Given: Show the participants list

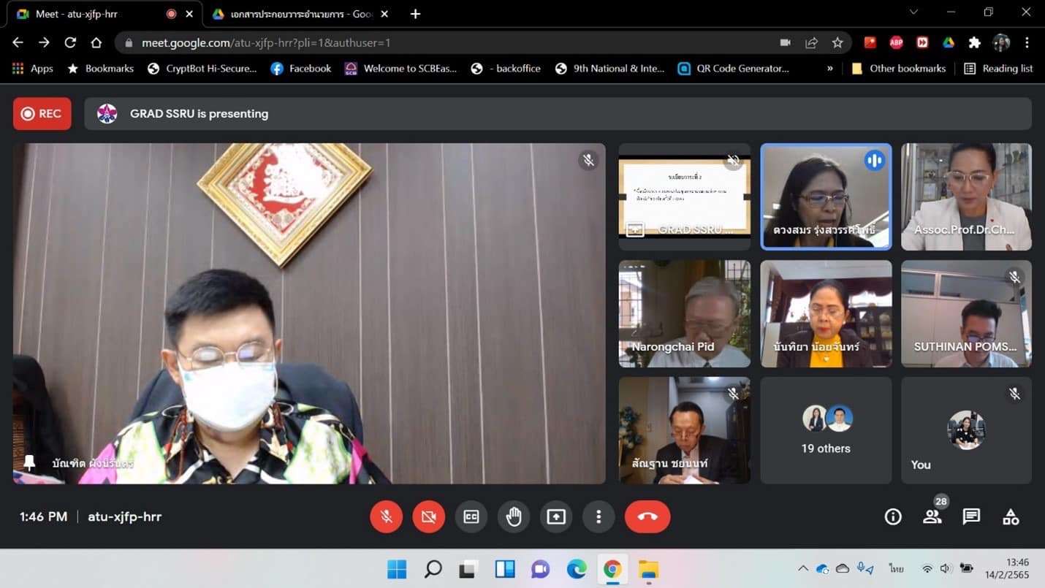Looking at the screenshot, I should (932, 516).
